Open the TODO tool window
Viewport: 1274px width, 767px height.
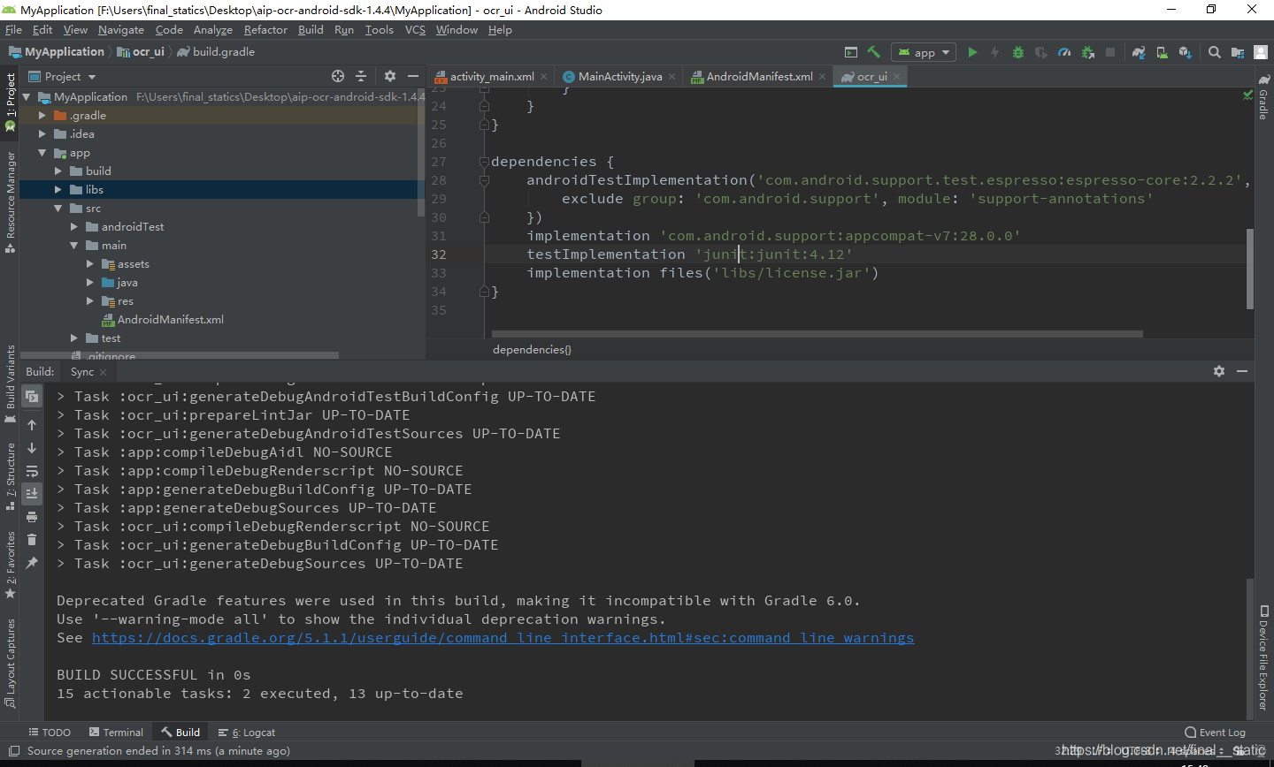[x=50, y=732]
